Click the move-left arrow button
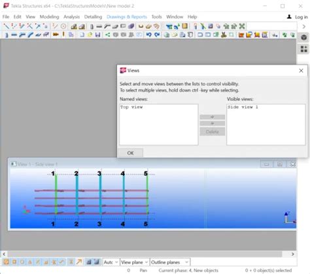The image size is (310, 274). tap(213, 124)
